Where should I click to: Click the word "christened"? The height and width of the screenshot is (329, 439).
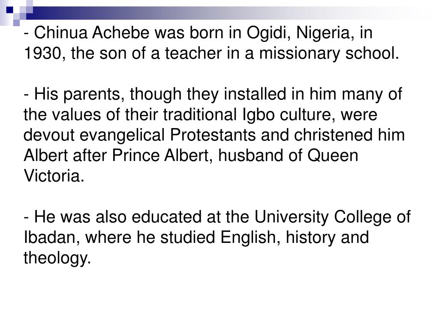(x=333, y=135)
